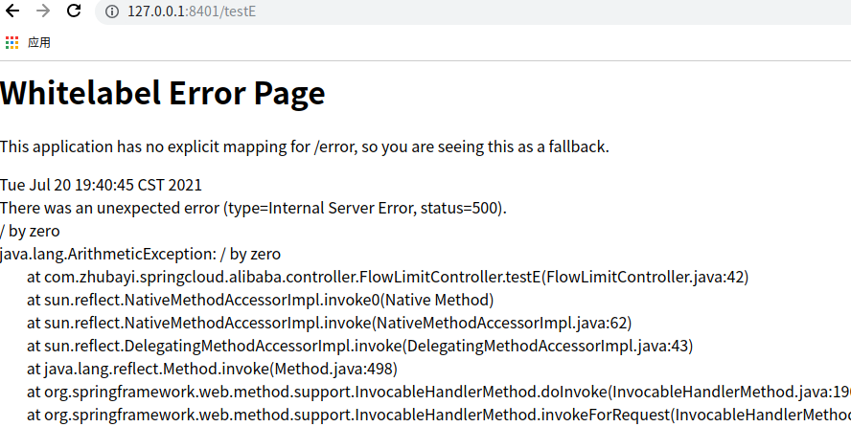Screen dimensions: 851x427
Task: Select the InvocableHandlerMethod.doInvoke stack line
Action: [x=439, y=392]
